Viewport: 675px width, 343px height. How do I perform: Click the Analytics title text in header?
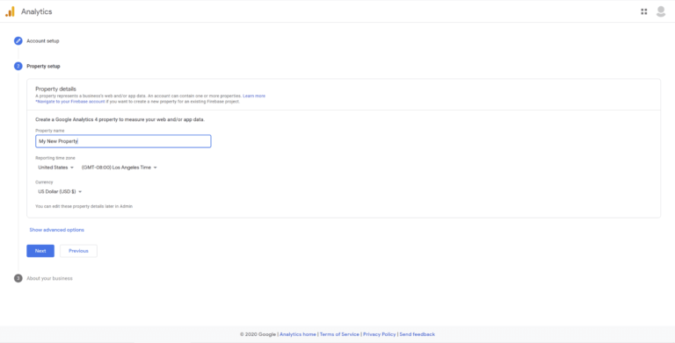pyautogui.click(x=37, y=11)
